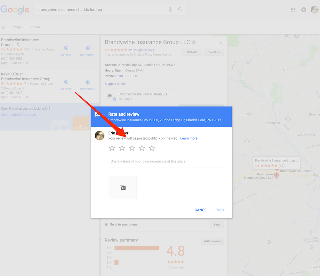Get directions to Kevin O'Brien listing
This screenshot has height=276, width=320.
(88, 85)
